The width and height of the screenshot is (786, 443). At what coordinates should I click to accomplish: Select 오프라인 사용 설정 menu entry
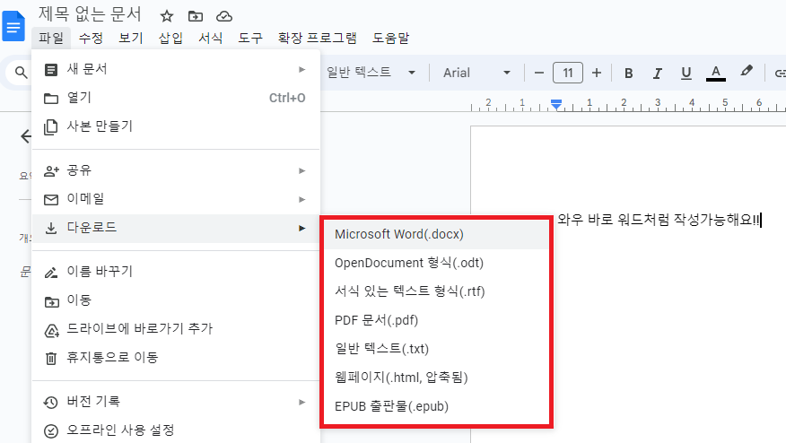click(176, 430)
